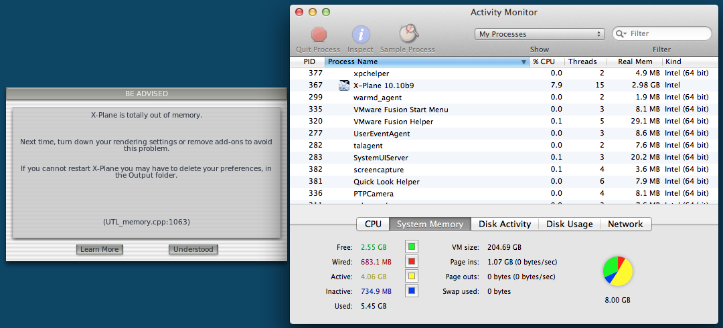
Task: Click the Active 4.06 GB value
Action: click(374, 277)
